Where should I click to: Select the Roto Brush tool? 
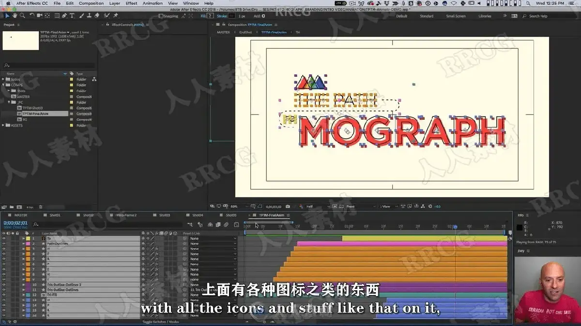107,15
